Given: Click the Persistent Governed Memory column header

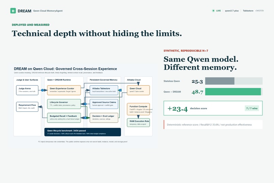Looking at the screenshot, I should pyautogui.click(x=103, y=80).
